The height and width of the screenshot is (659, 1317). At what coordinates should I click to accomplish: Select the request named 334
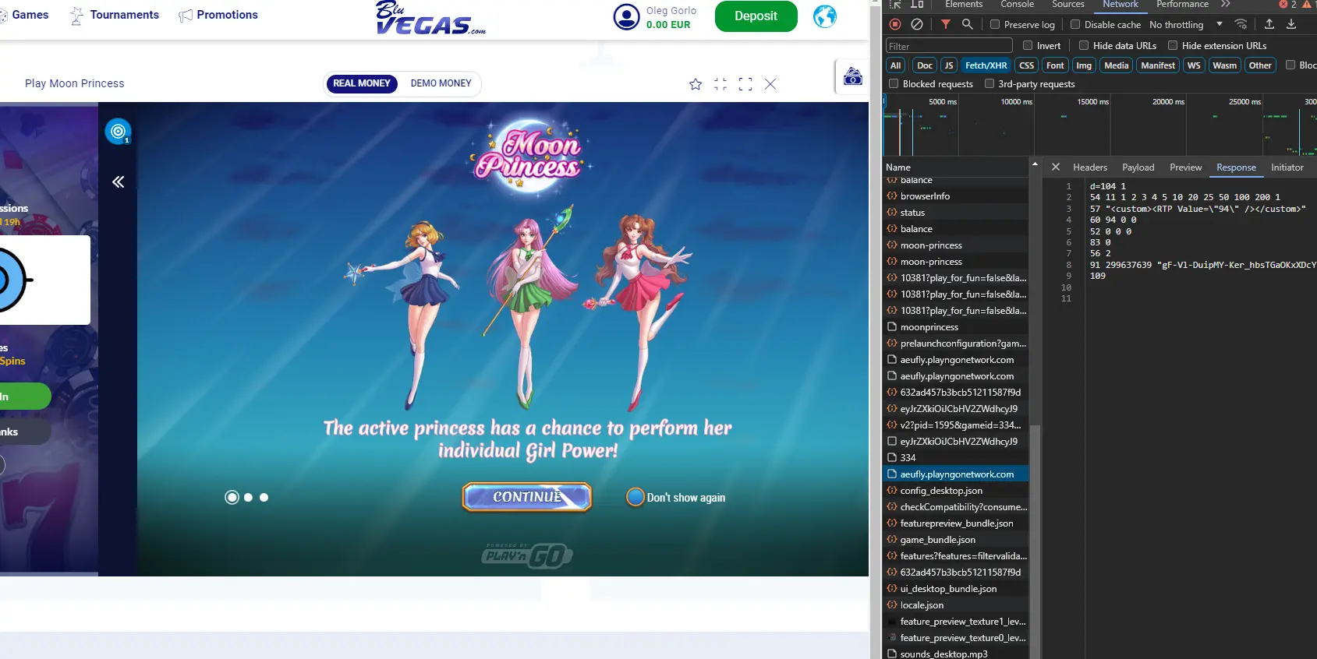(956, 458)
